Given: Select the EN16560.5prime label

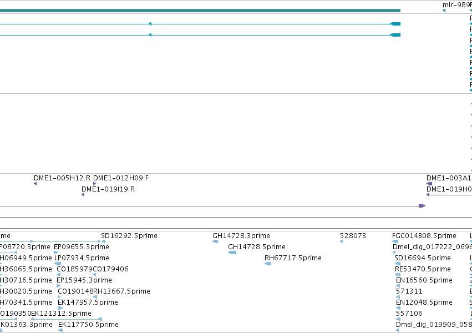Looking at the screenshot, I should click(x=424, y=280).
